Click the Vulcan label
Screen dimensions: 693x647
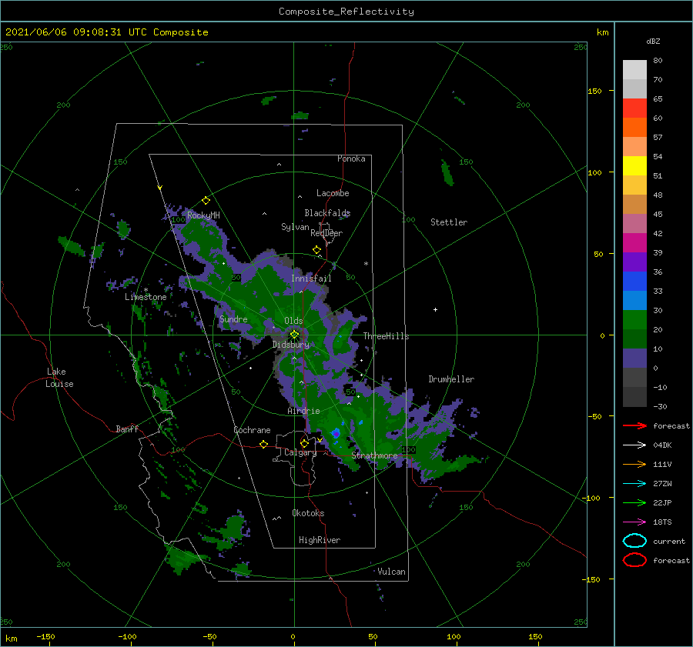point(392,572)
